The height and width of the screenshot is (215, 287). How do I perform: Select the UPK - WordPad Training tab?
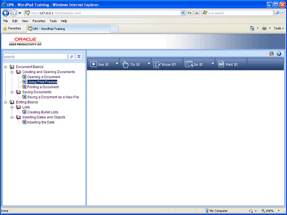tap(69, 29)
